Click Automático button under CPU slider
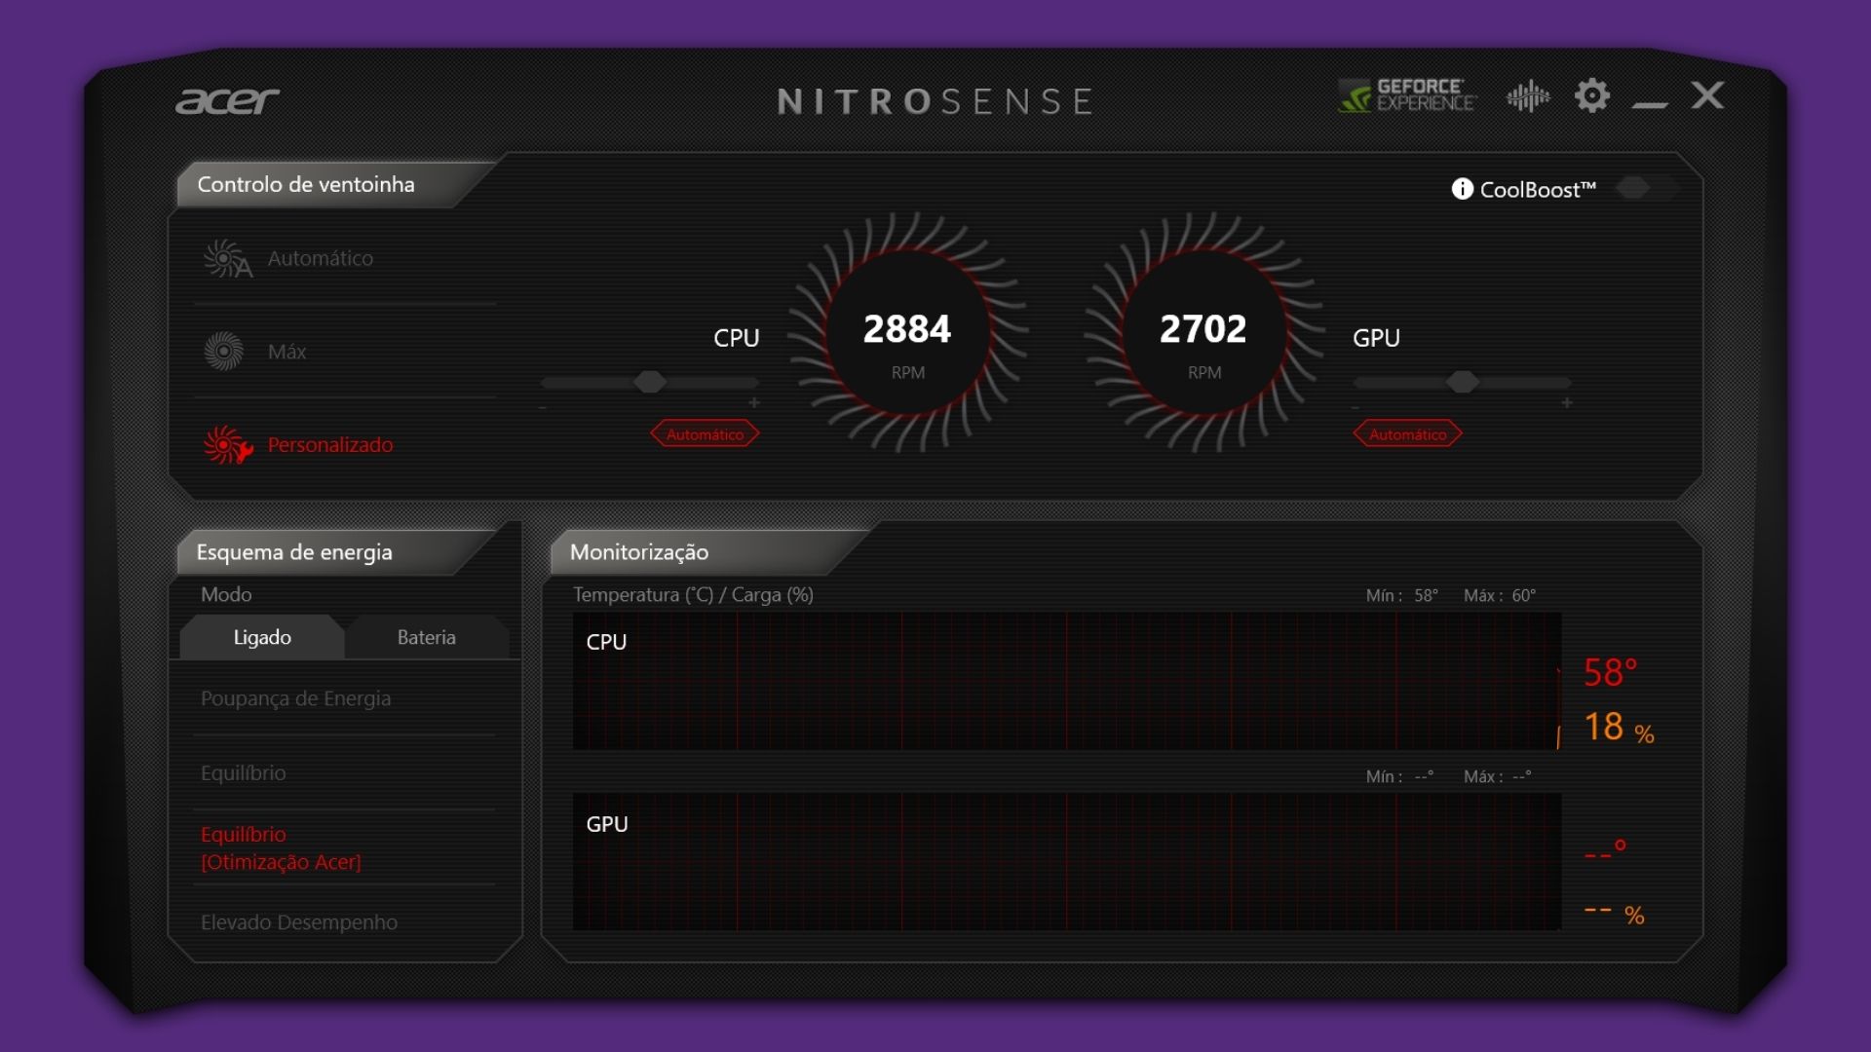The width and height of the screenshot is (1871, 1052). point(705,434)
